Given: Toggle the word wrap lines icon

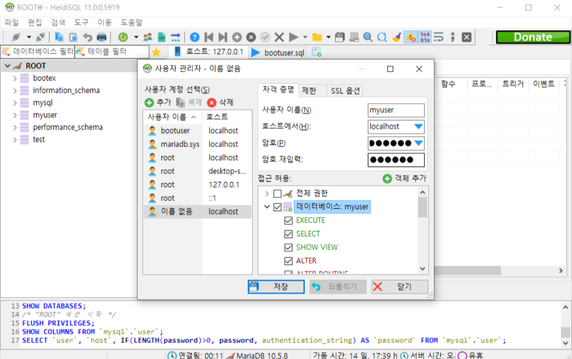Looking at the screenshot, I should 438,37.
